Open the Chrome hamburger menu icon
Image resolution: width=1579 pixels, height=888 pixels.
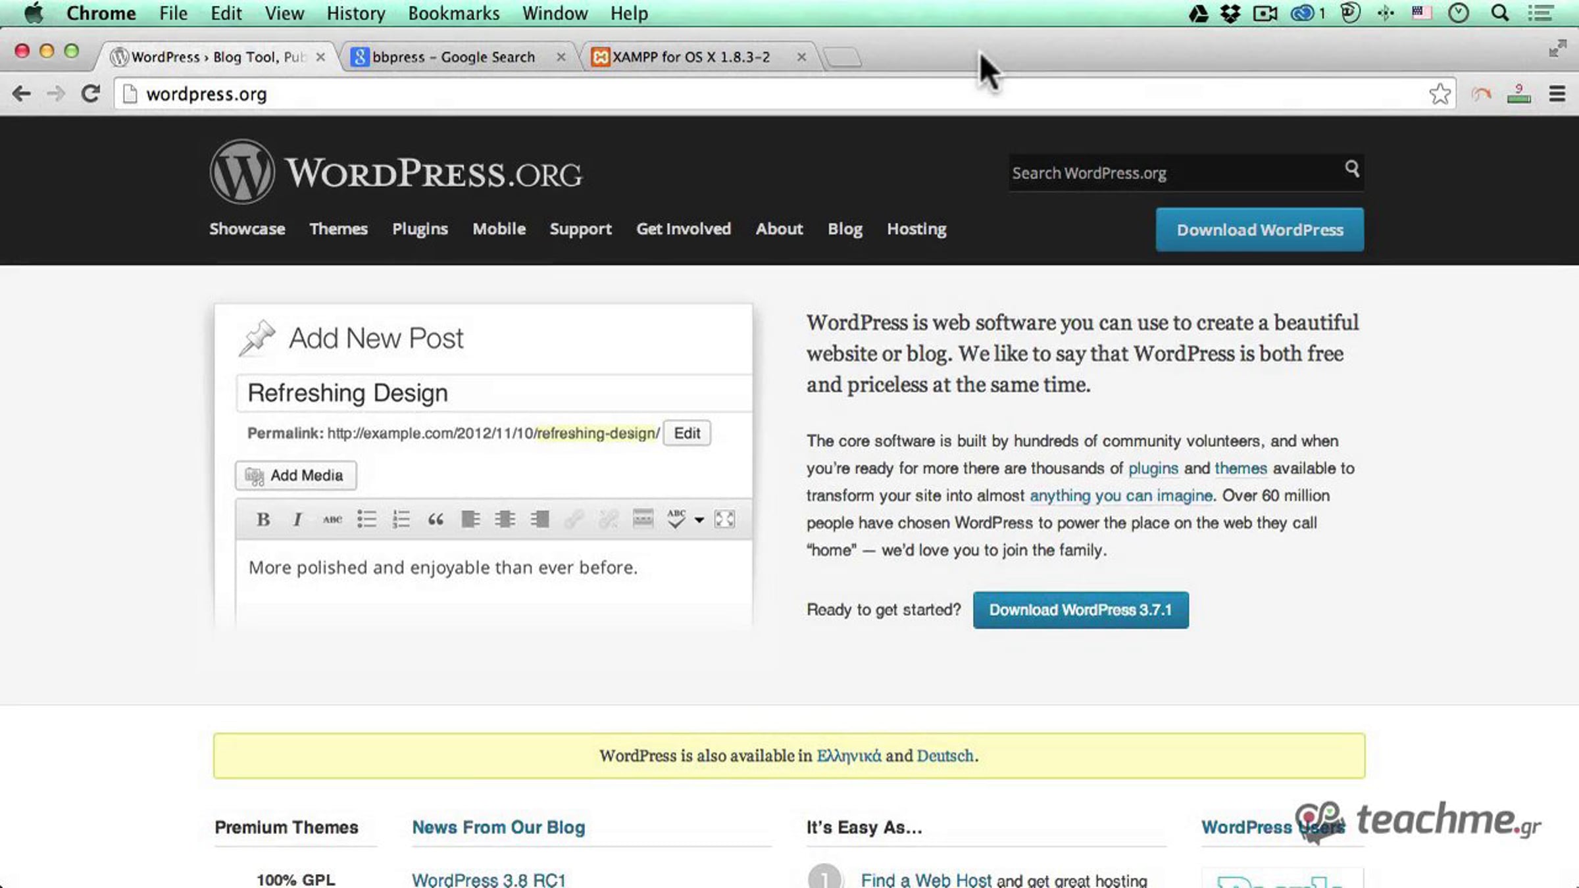tap(1557, 94)
